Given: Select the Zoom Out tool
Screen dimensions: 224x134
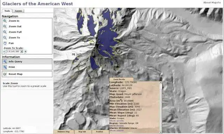Looking at the screenshot, I should (x=27, y=27).
